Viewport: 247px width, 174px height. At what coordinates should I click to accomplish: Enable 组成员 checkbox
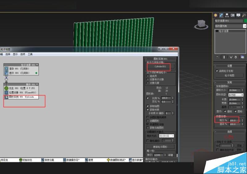148,76
